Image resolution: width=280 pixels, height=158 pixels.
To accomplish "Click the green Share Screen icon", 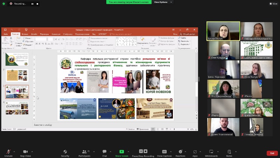I will [x=121, y=152].
